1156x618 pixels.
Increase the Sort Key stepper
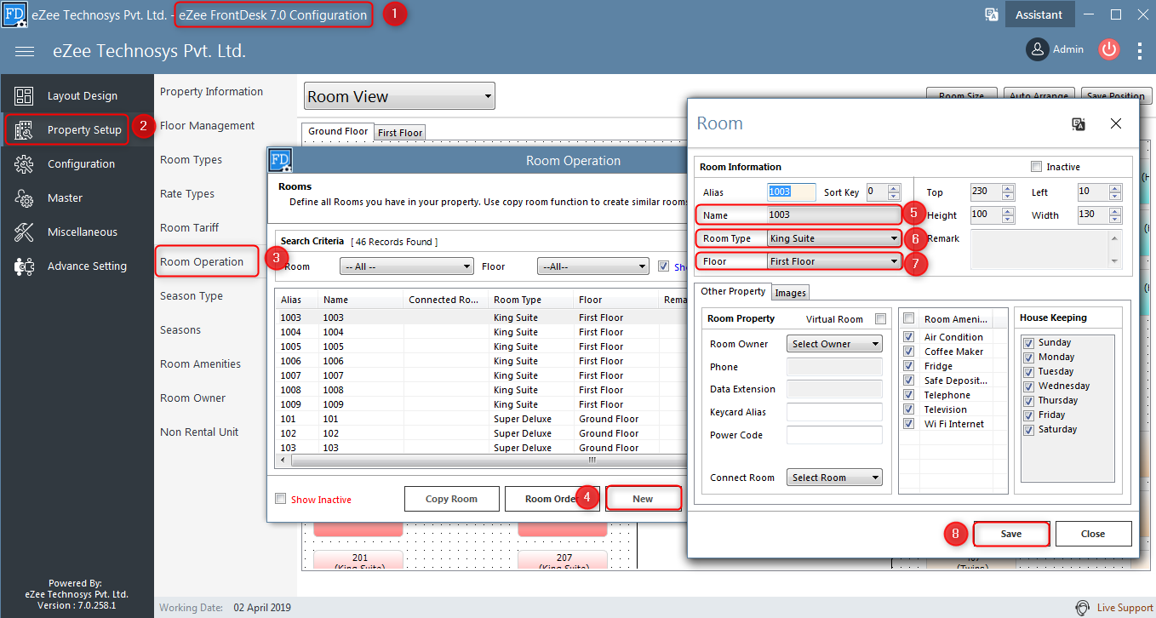click(893, 188)
